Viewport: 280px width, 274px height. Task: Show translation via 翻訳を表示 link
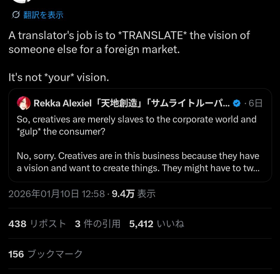coord(43,15)
